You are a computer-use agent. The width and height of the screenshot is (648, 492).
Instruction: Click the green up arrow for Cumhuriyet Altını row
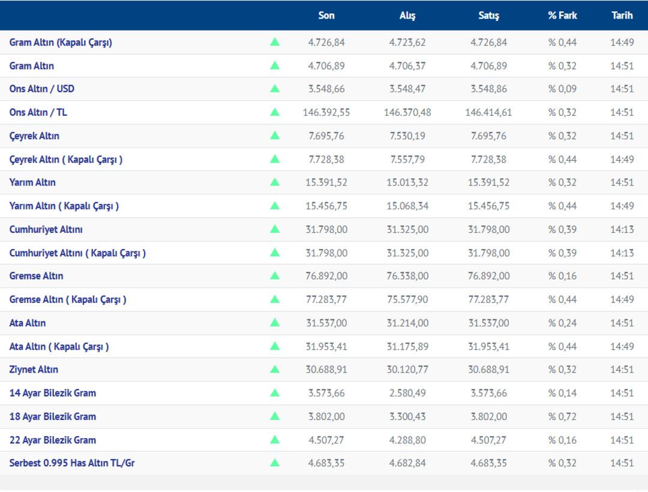point(275,229)
